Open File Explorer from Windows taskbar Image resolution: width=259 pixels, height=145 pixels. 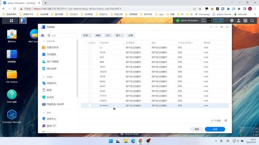[126, 141]
